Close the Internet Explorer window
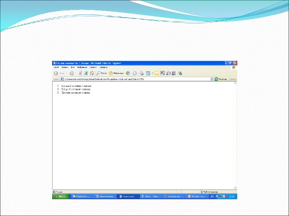The width and height of the screenshot is (289, 216). coord(235,63)
